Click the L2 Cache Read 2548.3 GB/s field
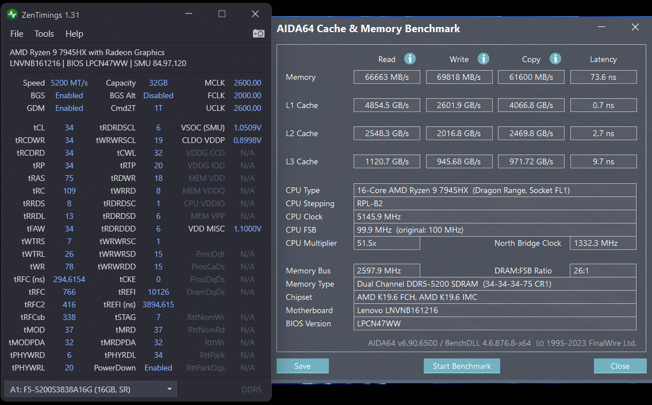Screen dimensions: 652x405 (387, 133)
